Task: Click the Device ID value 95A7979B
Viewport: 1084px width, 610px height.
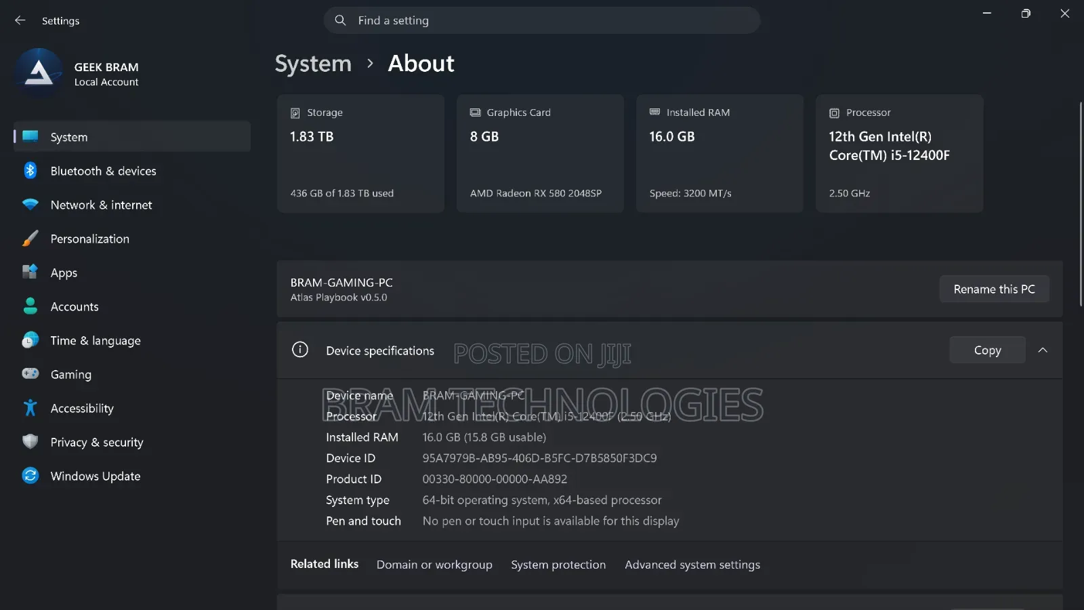Action: tap(539, 458)
